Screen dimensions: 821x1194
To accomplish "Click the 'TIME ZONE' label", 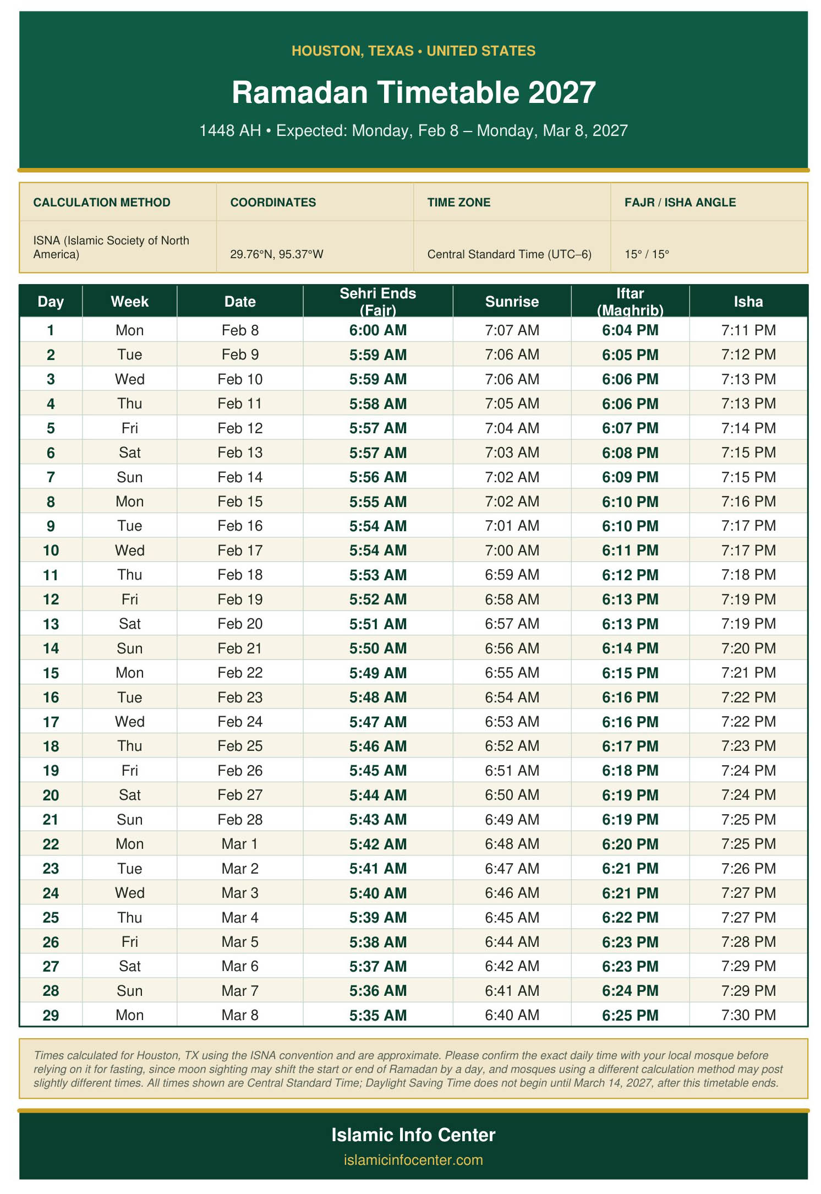I will point(459,202).
